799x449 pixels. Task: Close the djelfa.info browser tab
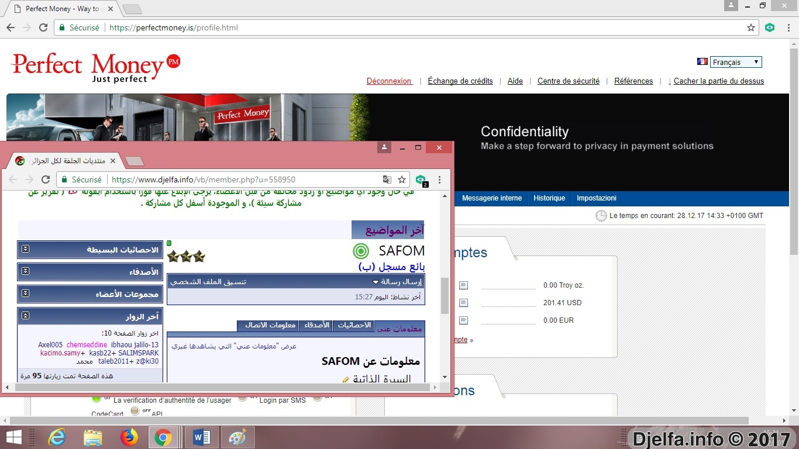(113, 161)
